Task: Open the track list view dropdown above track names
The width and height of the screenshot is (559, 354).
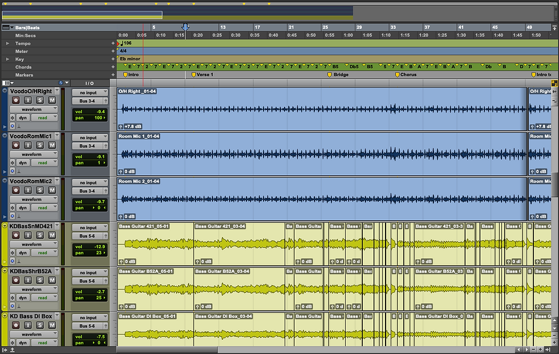Action: click(8, 83)
